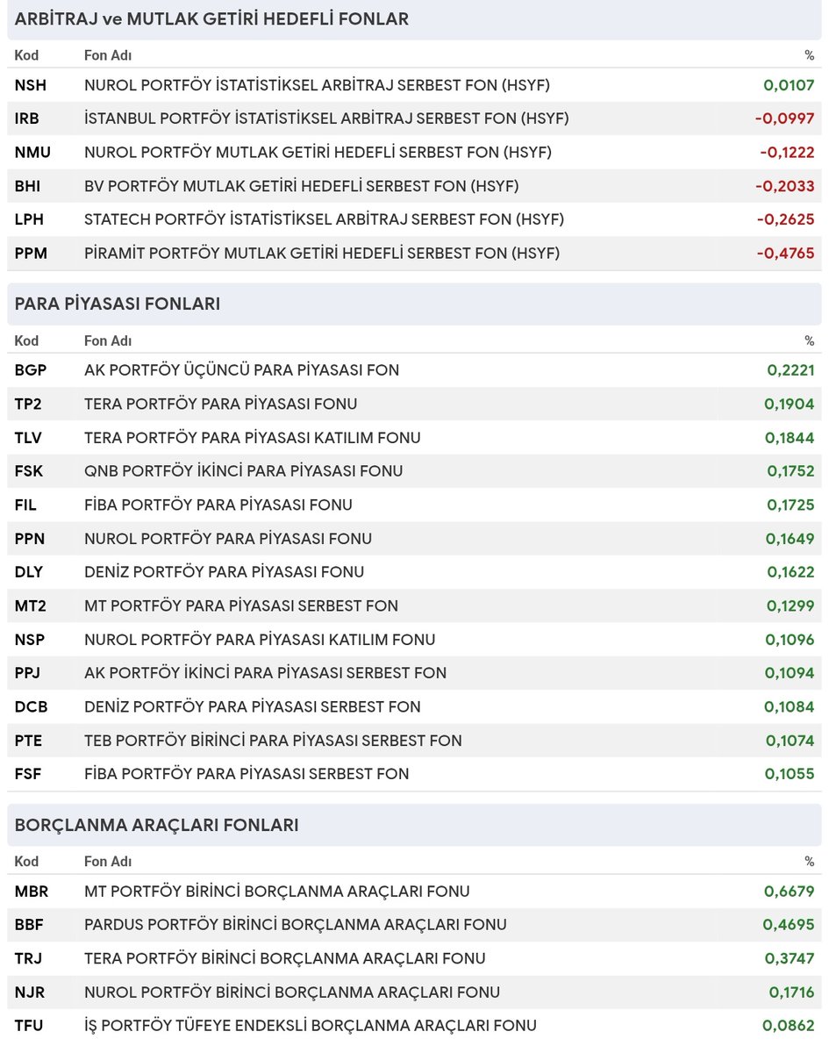Image resolution: width=829 pixels, height=1053 pixels.
Task: Click fund code NMU
Action: coord(32,152)
